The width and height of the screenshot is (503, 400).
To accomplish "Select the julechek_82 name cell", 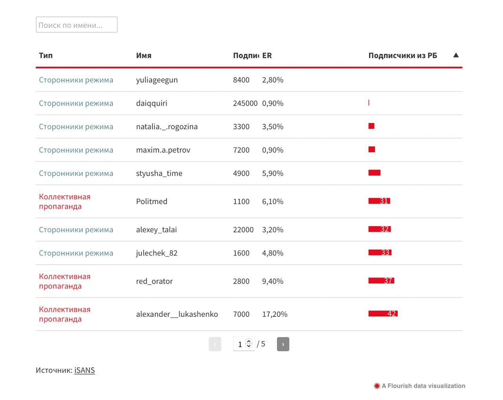I will pos(157,253).
